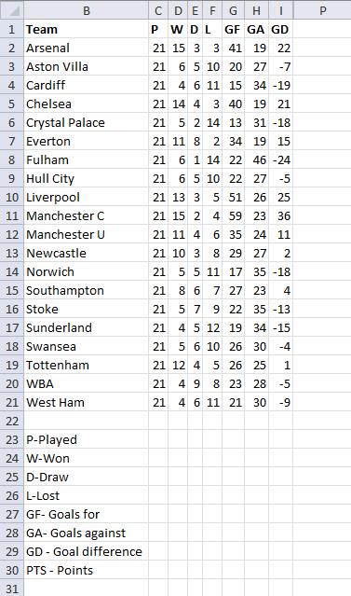Image resolution: width=351 pixels, height=596 pixels.
Task: Select Tottenham's wins value 12
Action: point(178,365)
